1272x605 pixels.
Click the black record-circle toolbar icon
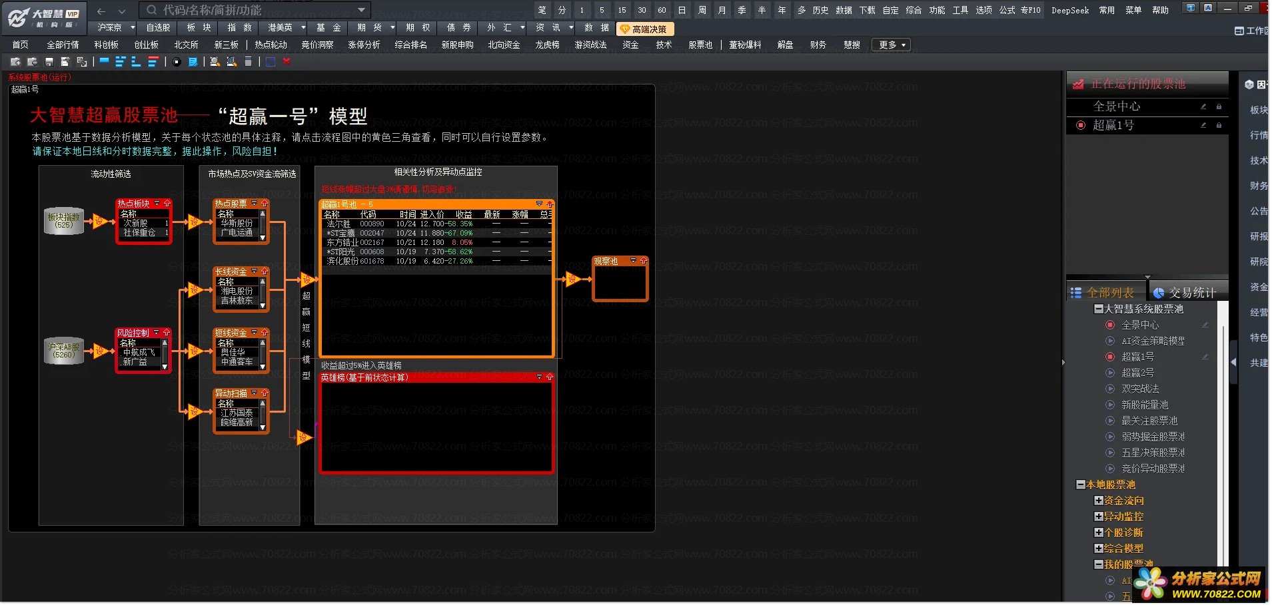tap(177, 62)
